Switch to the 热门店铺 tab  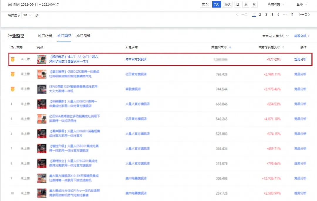tap(45, 35)
